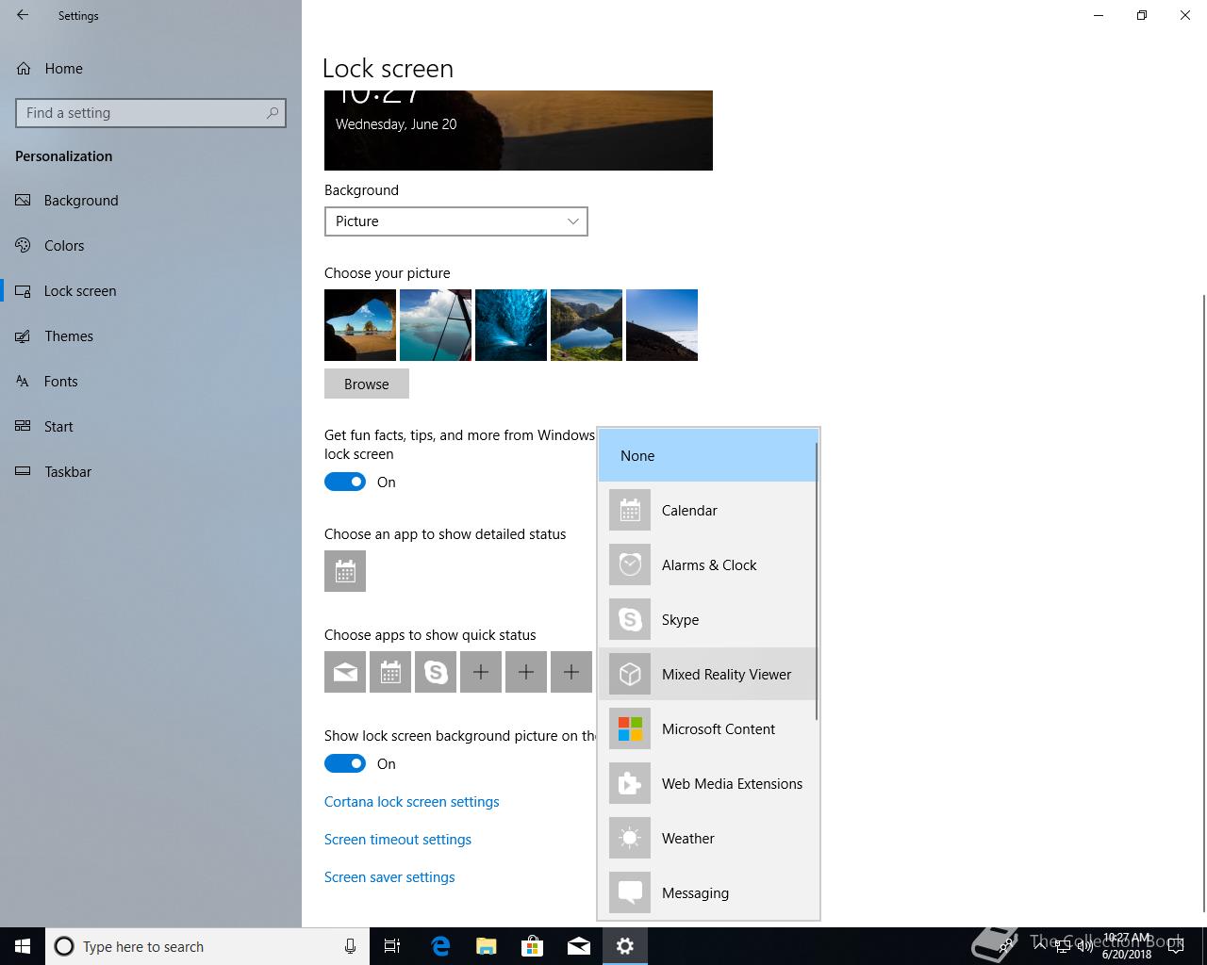This screenshot has width=1207, height=965.
Task: Click the Browse button
Action: click(367, 384)
